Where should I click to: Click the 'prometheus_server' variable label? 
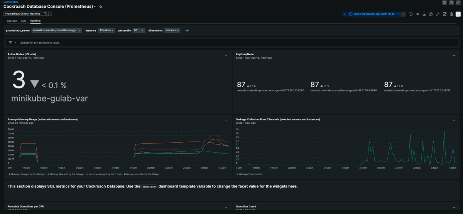(x=18, y=30)
